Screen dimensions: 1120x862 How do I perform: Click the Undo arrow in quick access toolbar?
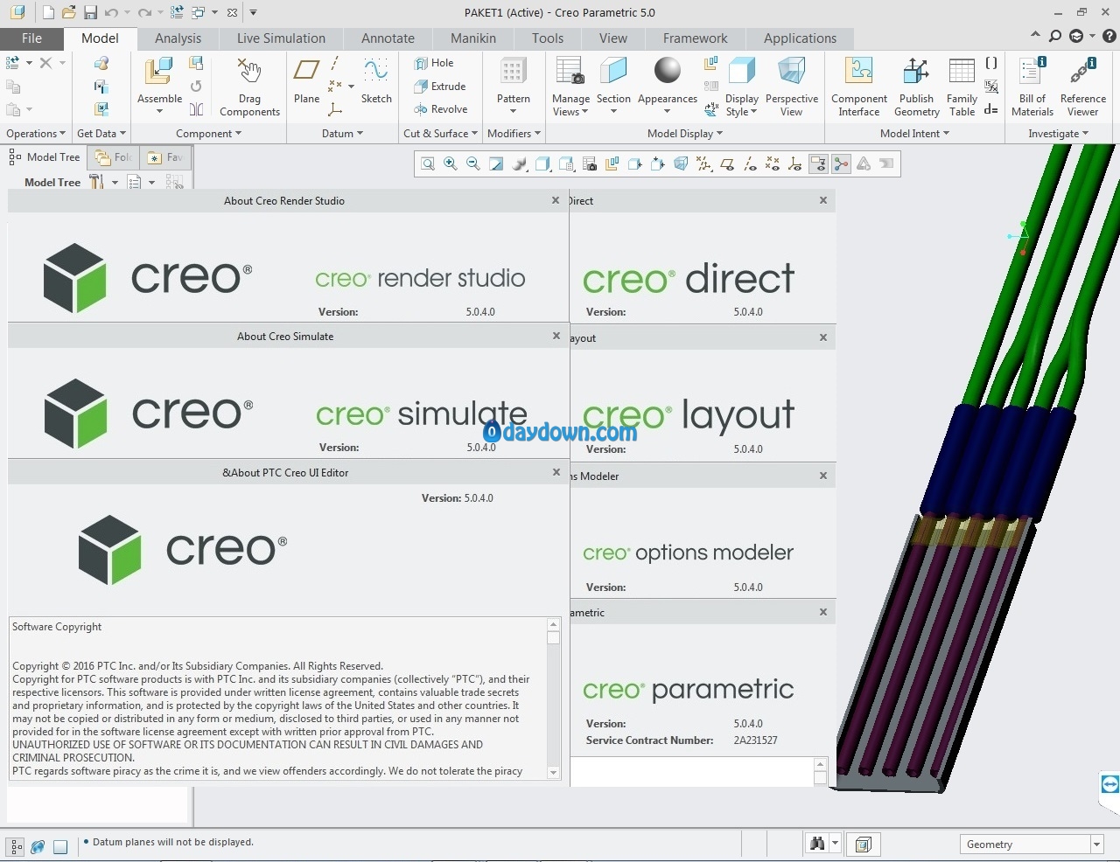(x=111, y=12)
